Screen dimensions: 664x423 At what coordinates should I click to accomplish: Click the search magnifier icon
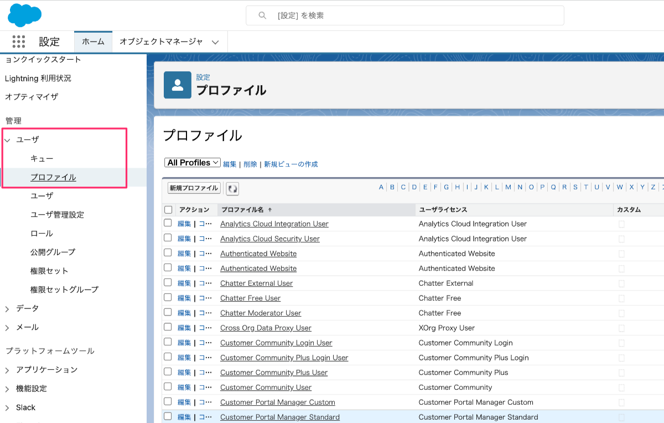[x=263, y=16]
